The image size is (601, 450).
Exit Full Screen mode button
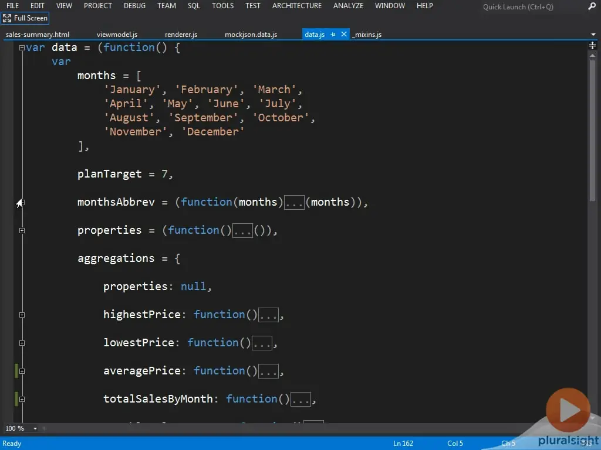click(x=25, y=18)
